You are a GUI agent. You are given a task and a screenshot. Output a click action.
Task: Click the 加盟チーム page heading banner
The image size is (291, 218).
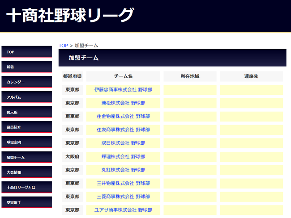point(172,58)
